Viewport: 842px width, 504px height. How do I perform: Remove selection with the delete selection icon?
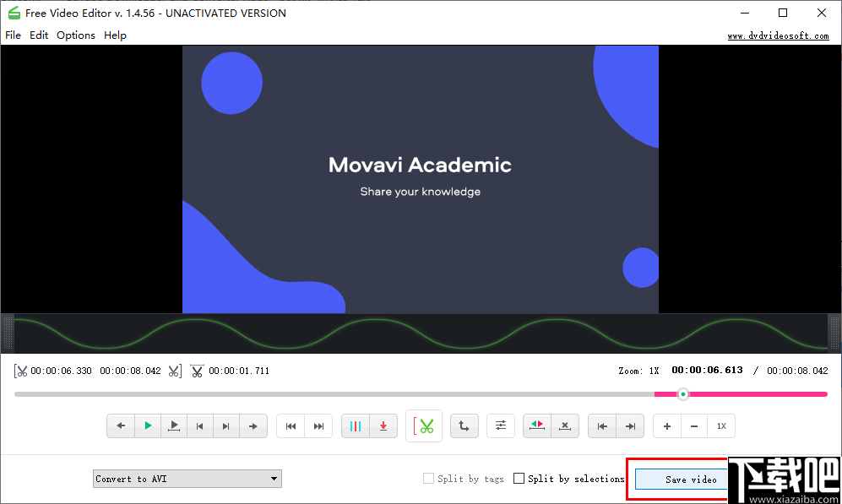[564, 425]
